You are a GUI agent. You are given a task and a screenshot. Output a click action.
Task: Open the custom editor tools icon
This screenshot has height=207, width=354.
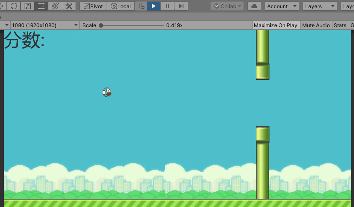69,6
